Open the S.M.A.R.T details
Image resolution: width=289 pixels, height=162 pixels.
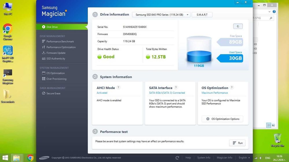[x=202, y=15]
